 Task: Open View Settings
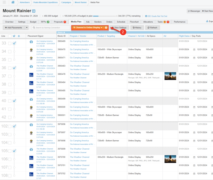coord(119,28)
